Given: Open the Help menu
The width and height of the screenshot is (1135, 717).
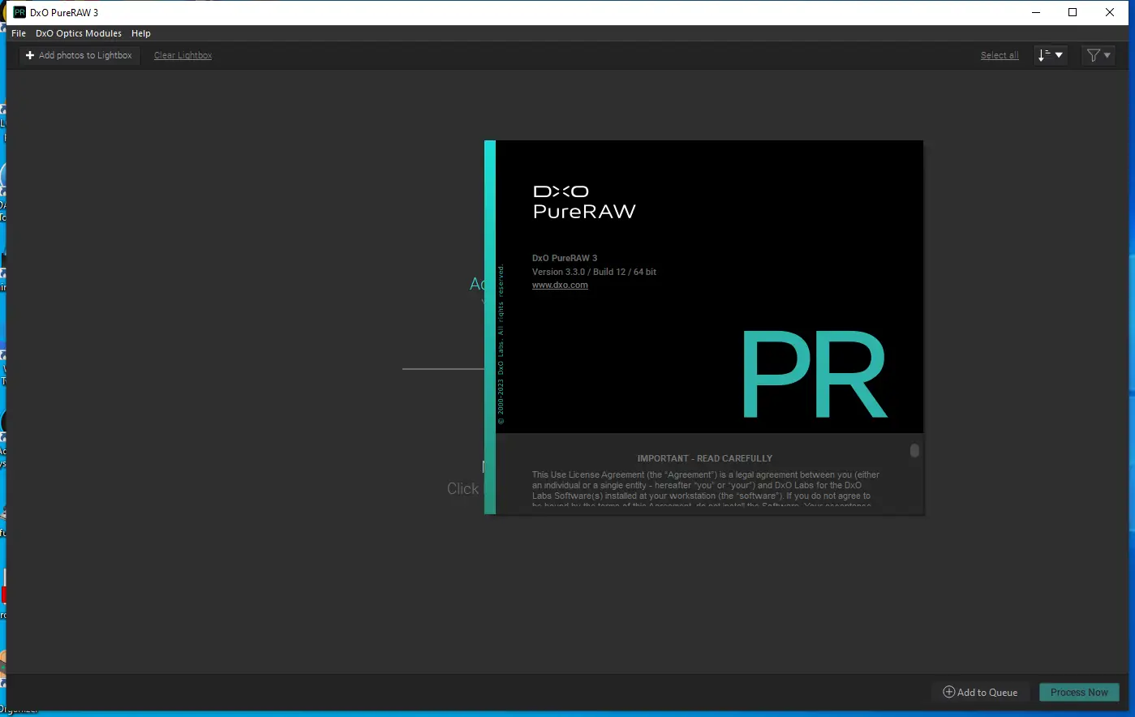Looking at the screenshot, I should pyautogui.click(x=141, y=33).
